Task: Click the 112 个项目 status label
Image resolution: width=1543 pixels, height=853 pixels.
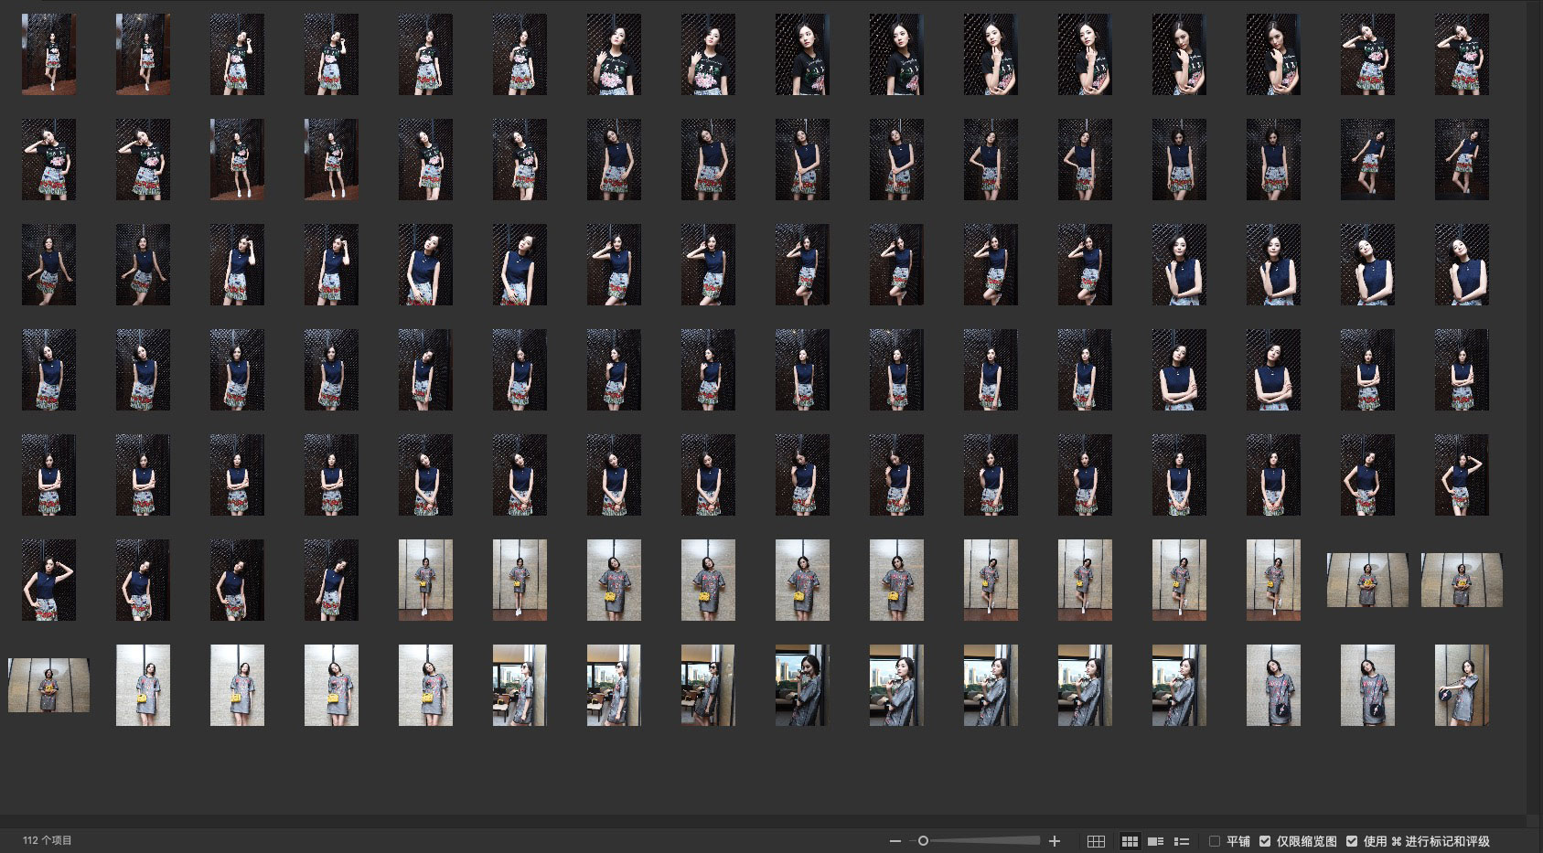Action: coord(48,840)
